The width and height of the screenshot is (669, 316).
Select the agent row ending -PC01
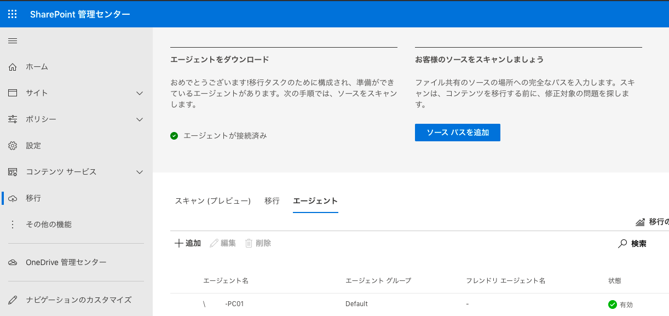[x=419, y=304]
